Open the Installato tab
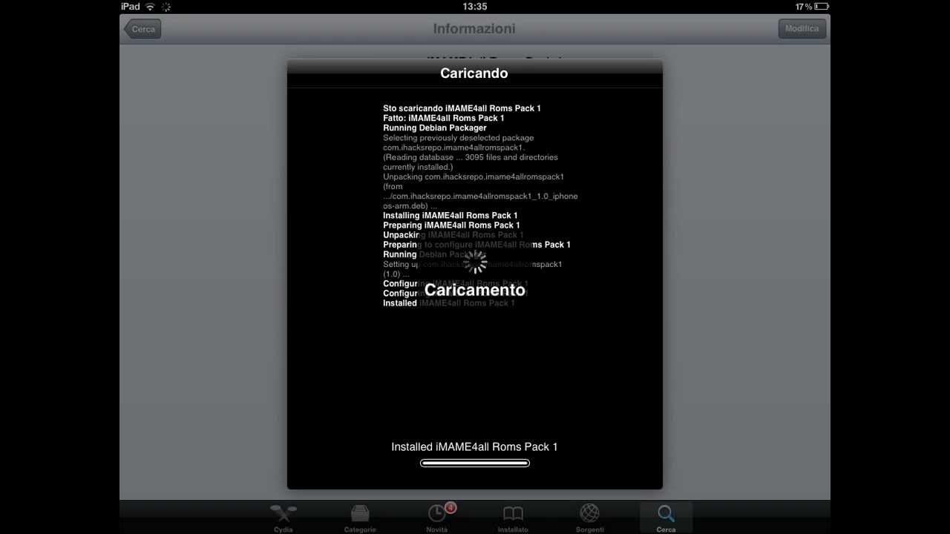The width and height of the screenshot is (950, 534). 513,518
